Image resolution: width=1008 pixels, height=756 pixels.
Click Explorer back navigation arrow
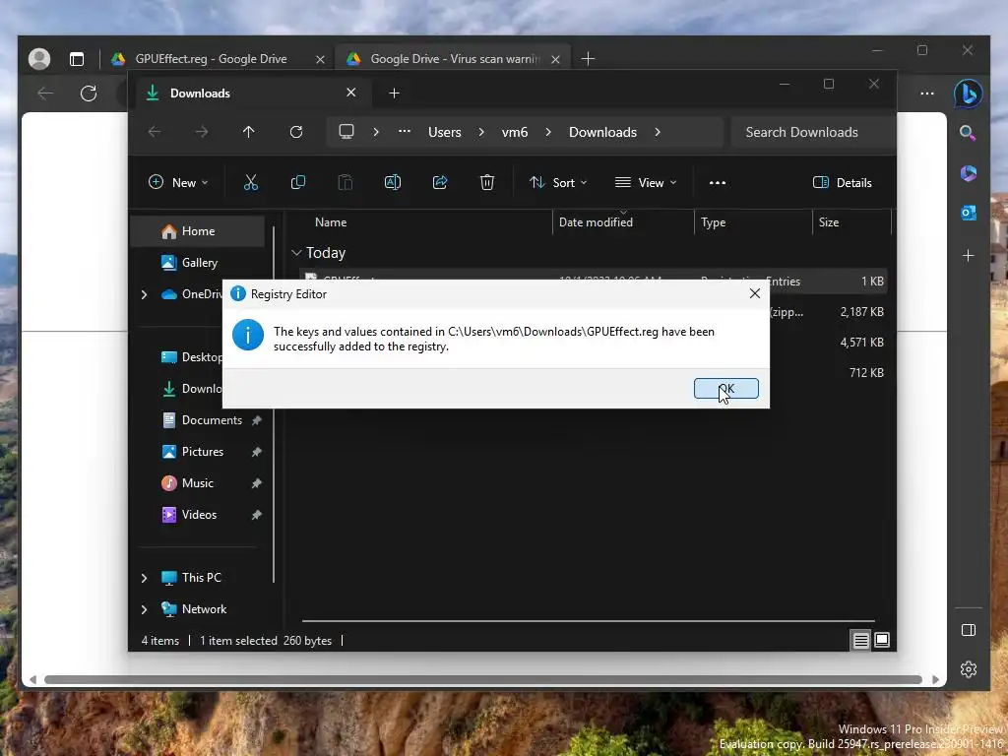coord(155,132)
